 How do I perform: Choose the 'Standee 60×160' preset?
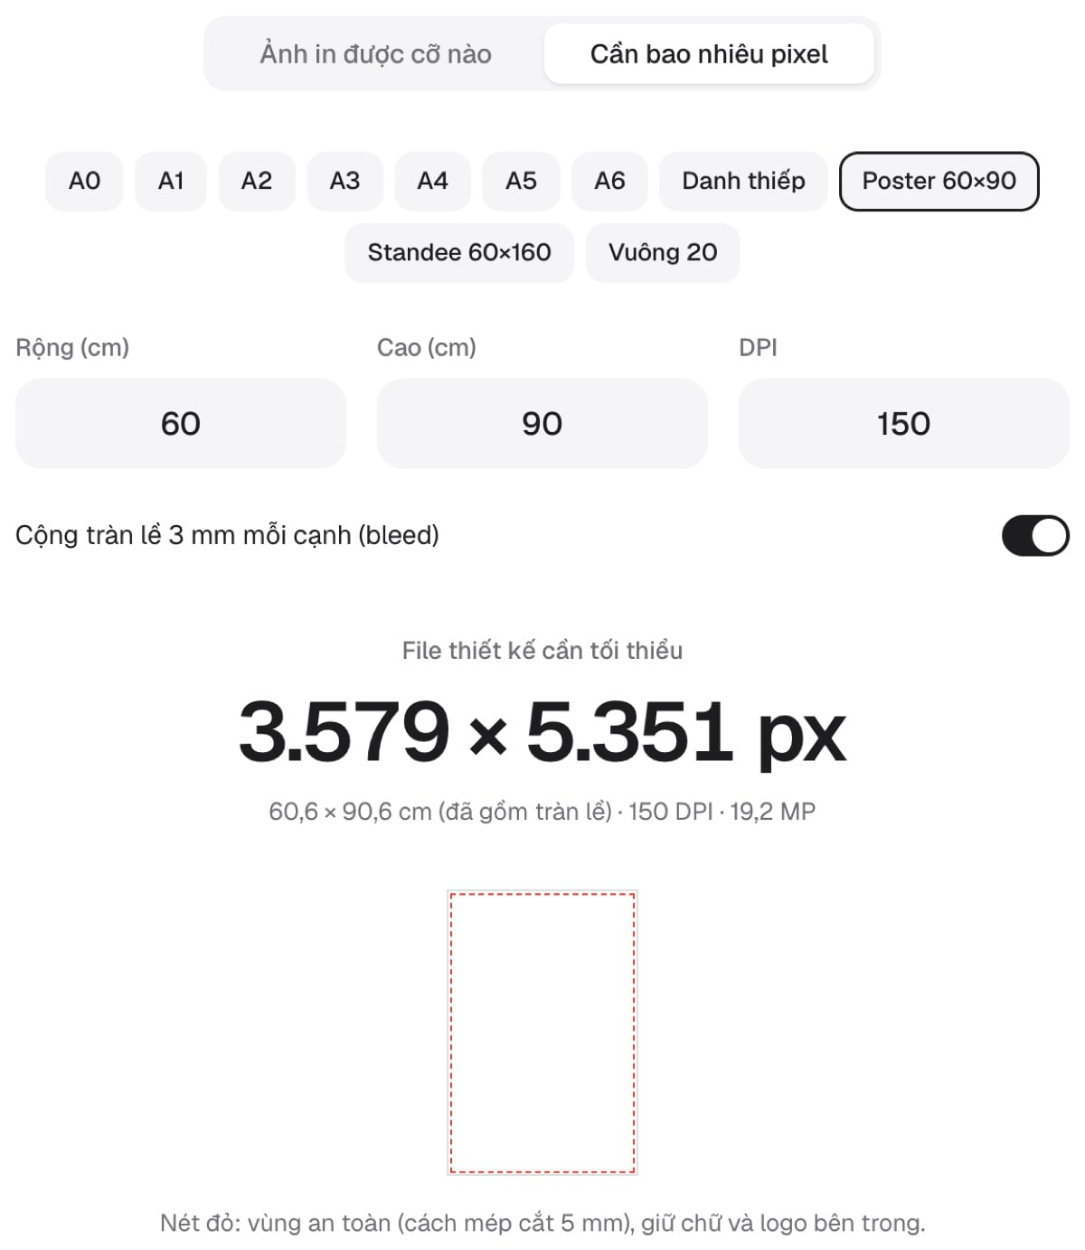[458, 252]
